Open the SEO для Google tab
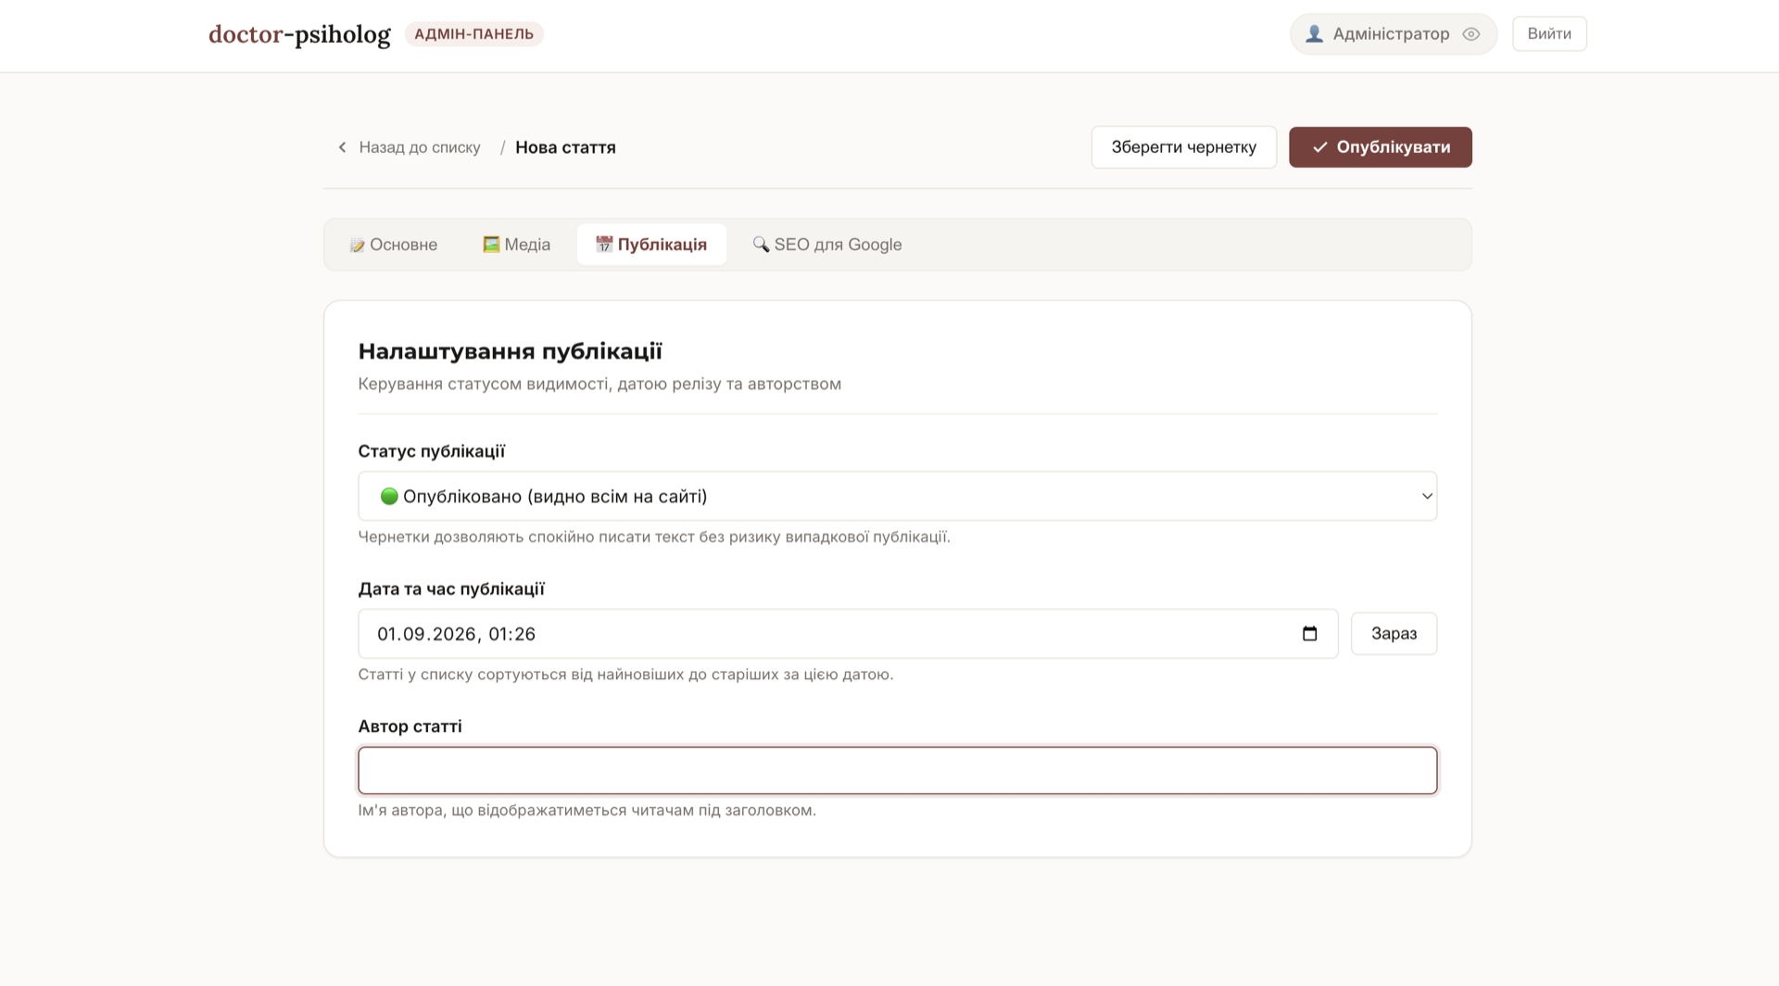 pos(826,245)
